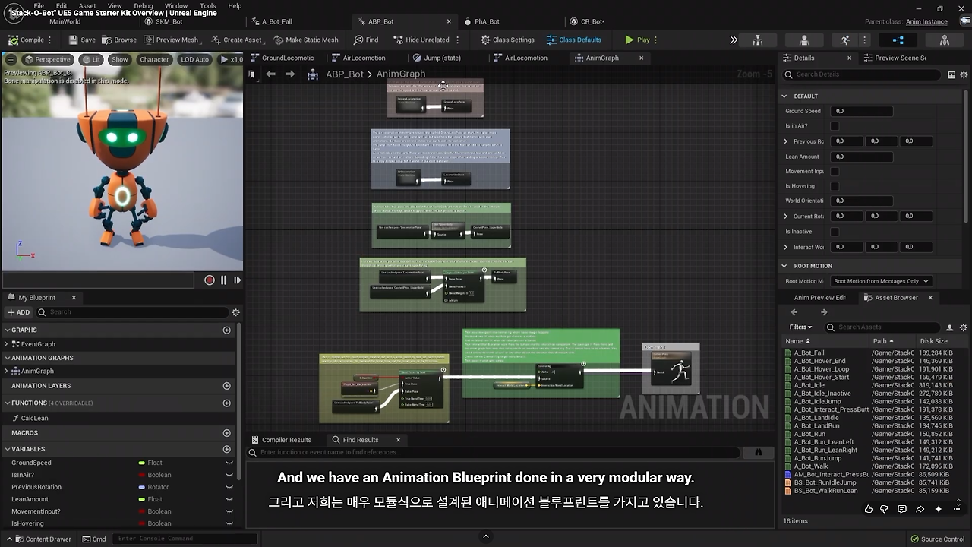Toggle the Is Inactive checkbox
The height and width of the screenshot is (547, 972).
(835, 232)
